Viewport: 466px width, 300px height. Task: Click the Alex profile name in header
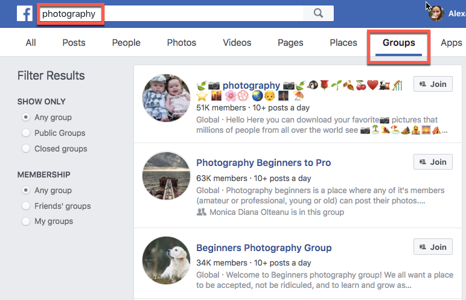457,13
